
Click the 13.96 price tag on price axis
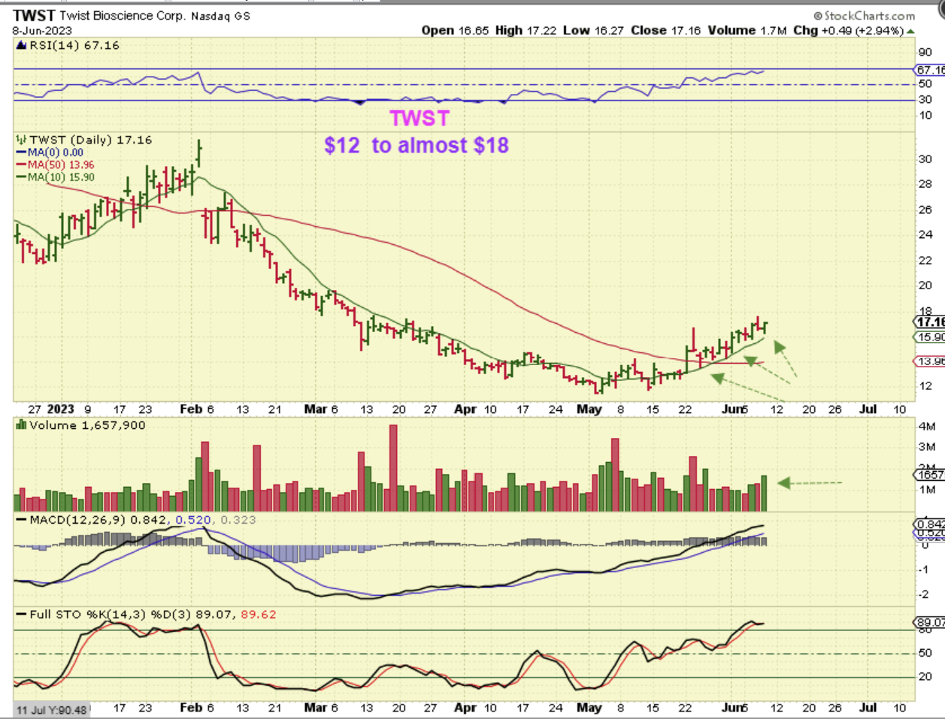click(x=929, y=361)
